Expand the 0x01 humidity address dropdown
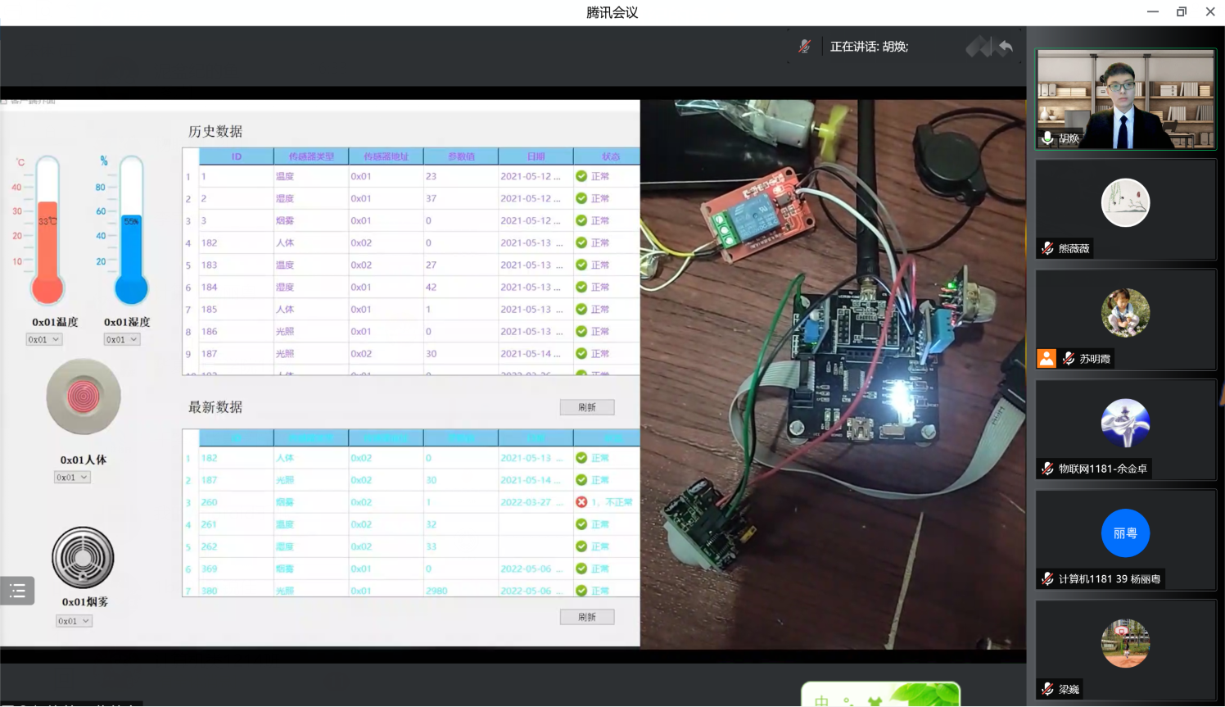 click(122, 339)
